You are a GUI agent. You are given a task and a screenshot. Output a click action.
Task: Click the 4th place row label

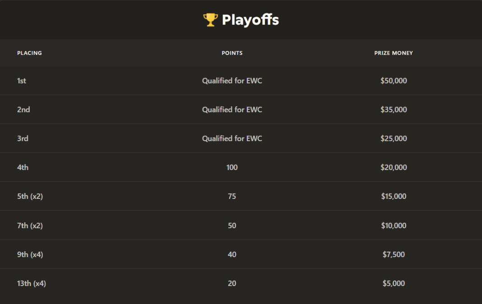pos(23,167)
